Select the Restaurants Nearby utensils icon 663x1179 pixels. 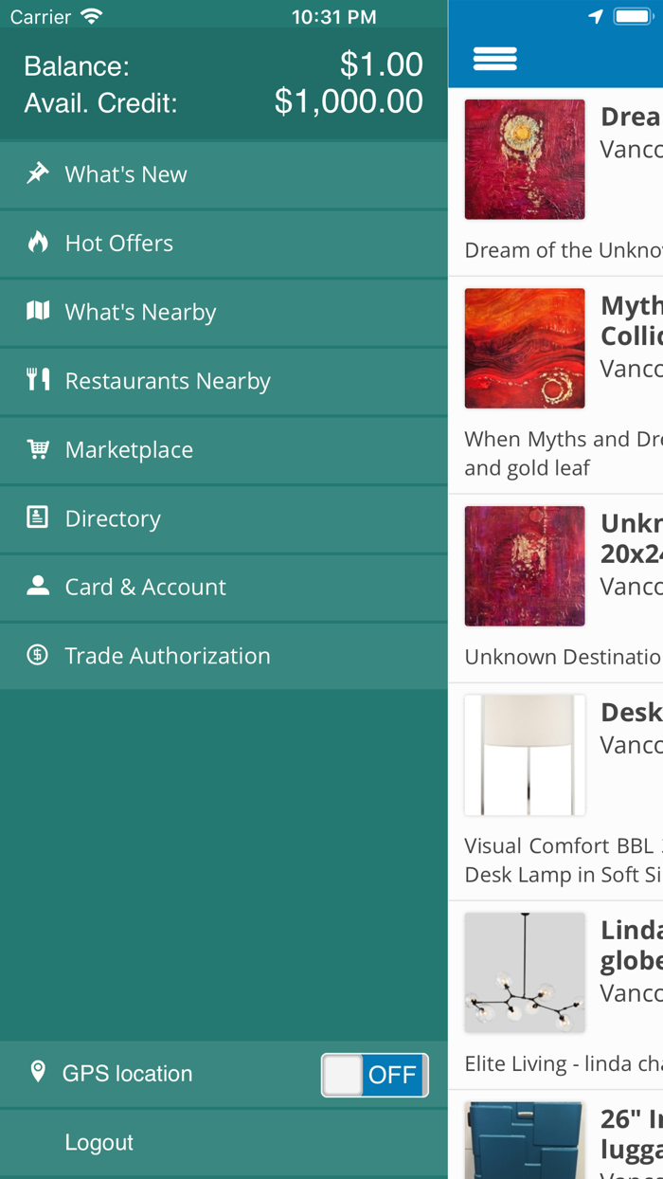(x=38, y=380)
